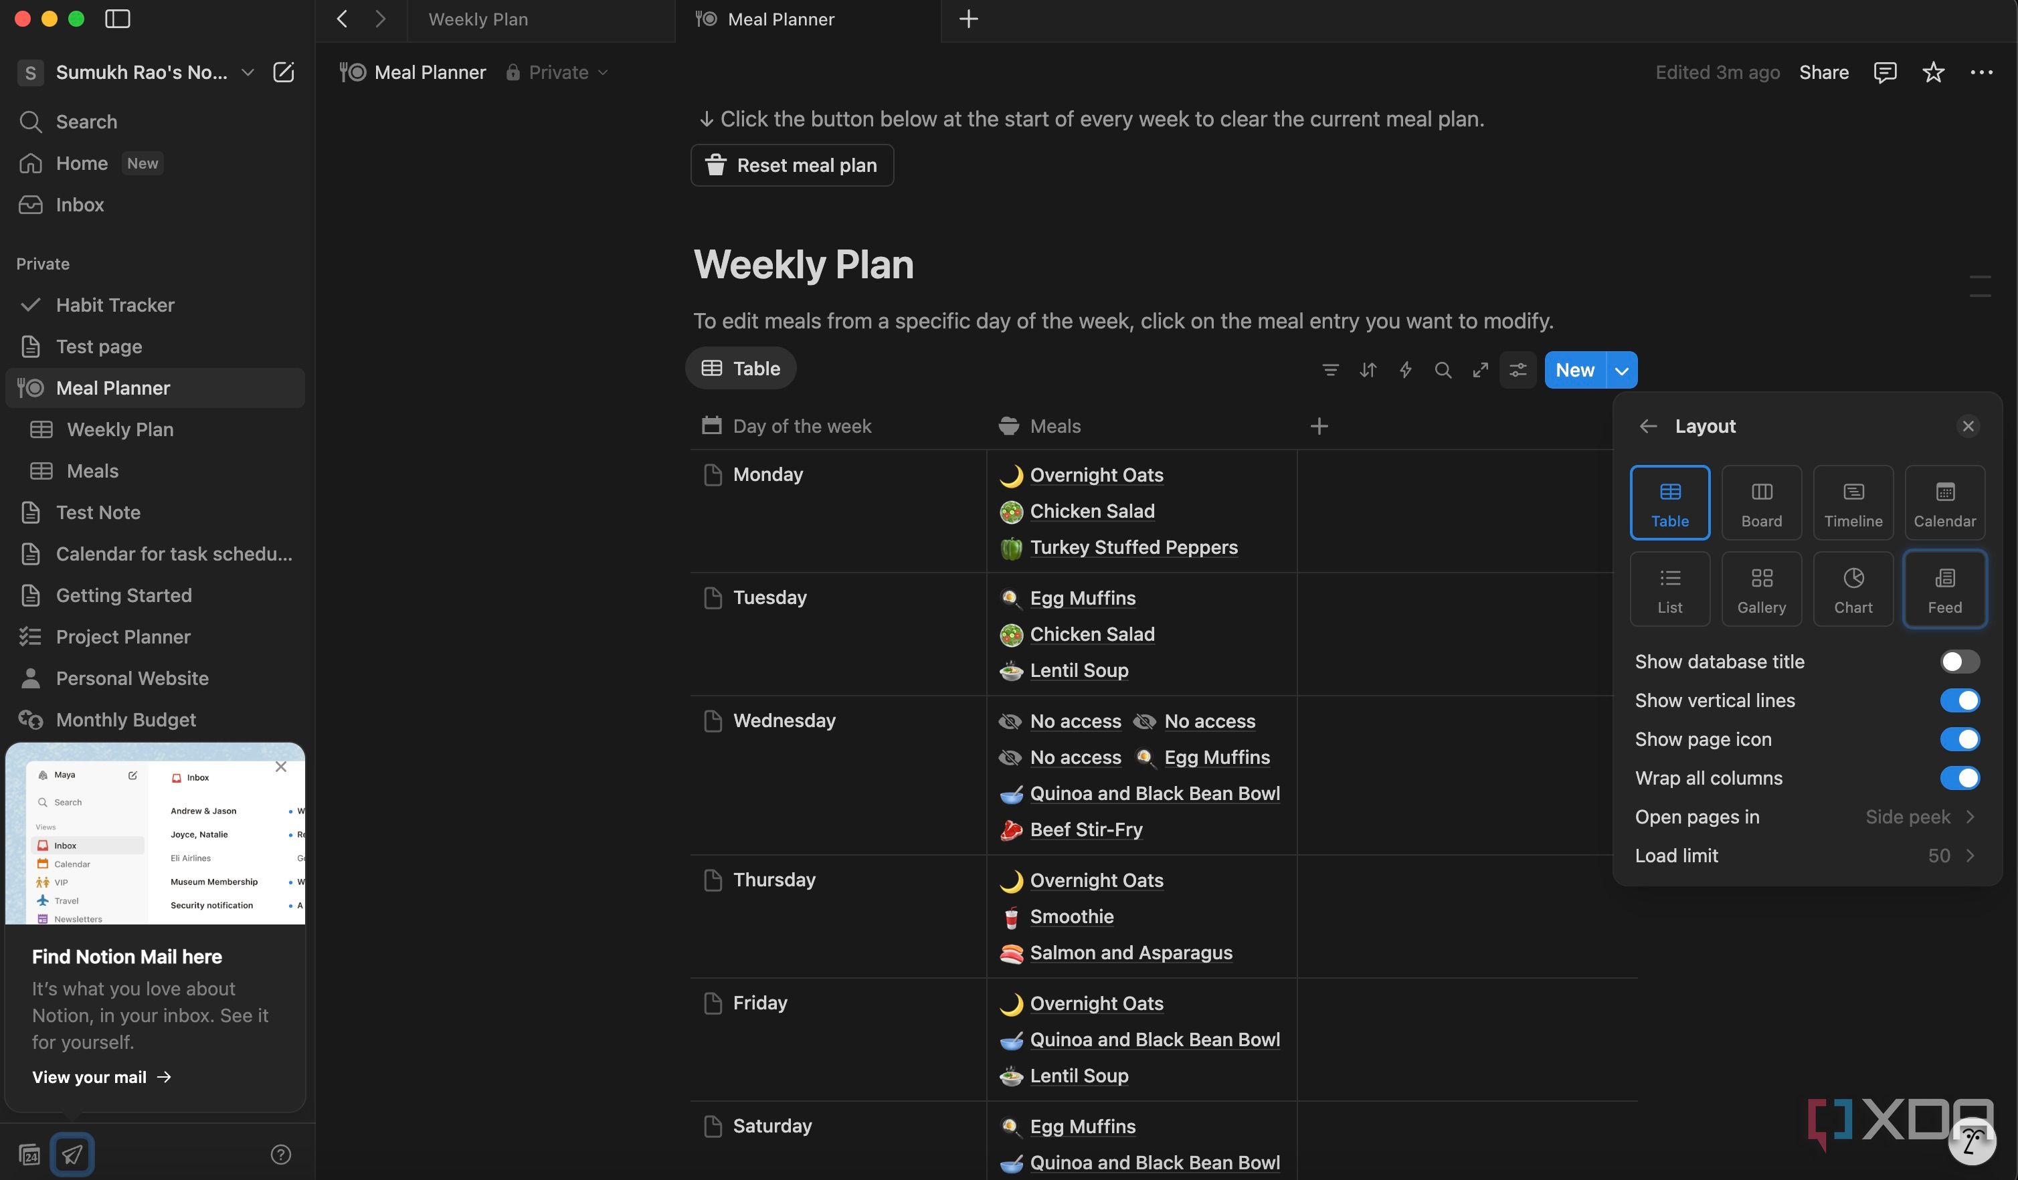2018x1180 pixels.
Task: Create a new page with compose icon
Action: pyautogui.click(x=284, y=72)
